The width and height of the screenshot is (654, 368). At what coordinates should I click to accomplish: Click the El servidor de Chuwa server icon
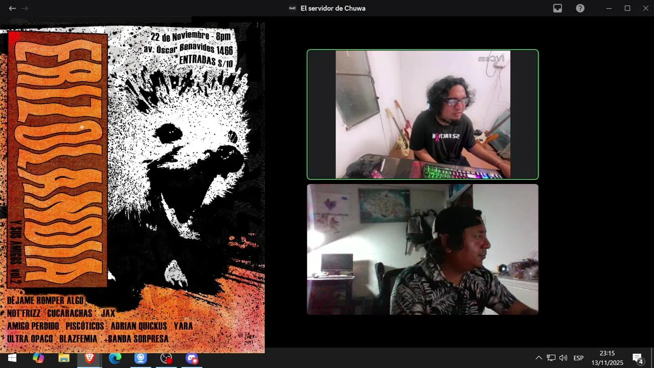[292, 8]
